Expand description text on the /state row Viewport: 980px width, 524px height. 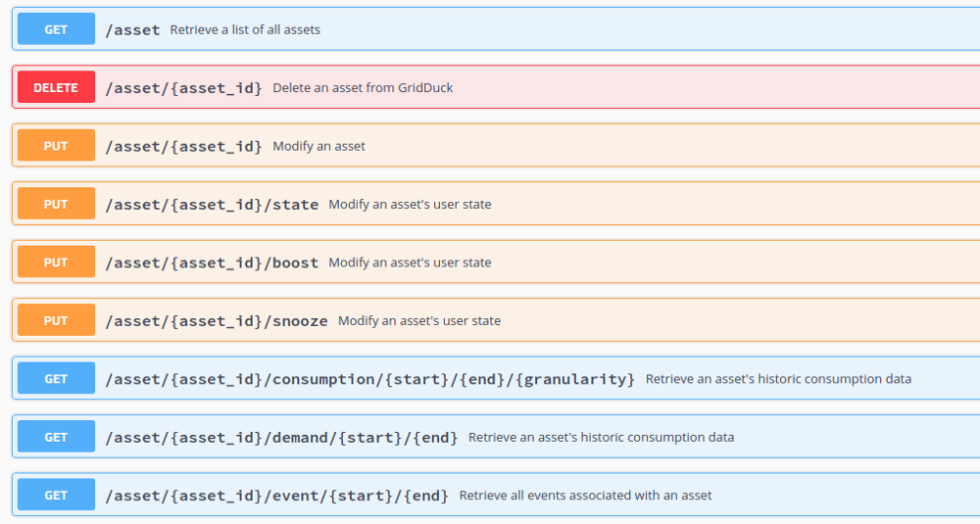(410, 205)
